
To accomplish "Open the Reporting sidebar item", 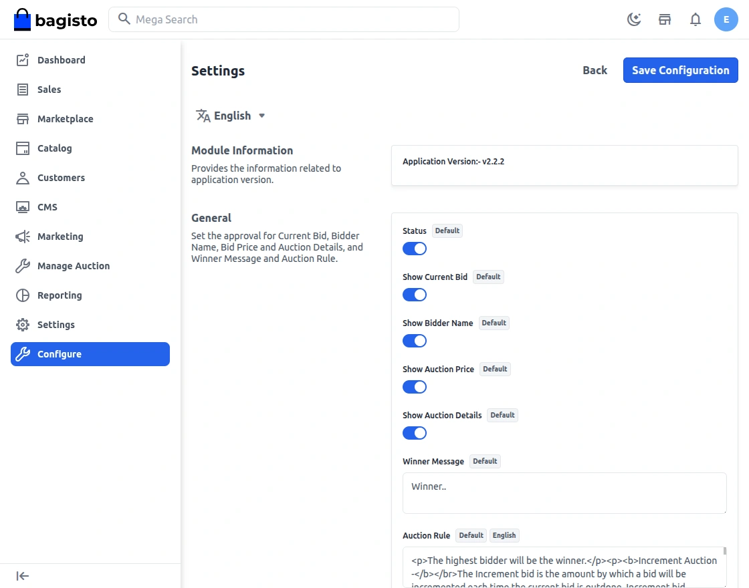I will [59, 295].
